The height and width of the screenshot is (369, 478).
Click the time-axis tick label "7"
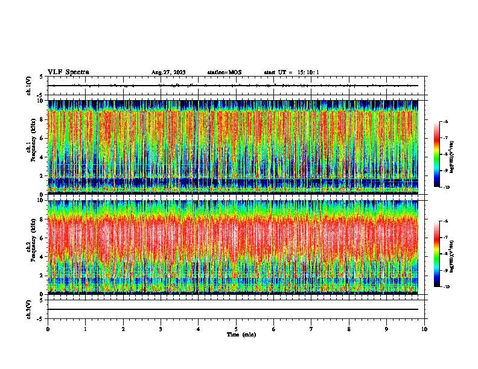[x=311, y=329]
